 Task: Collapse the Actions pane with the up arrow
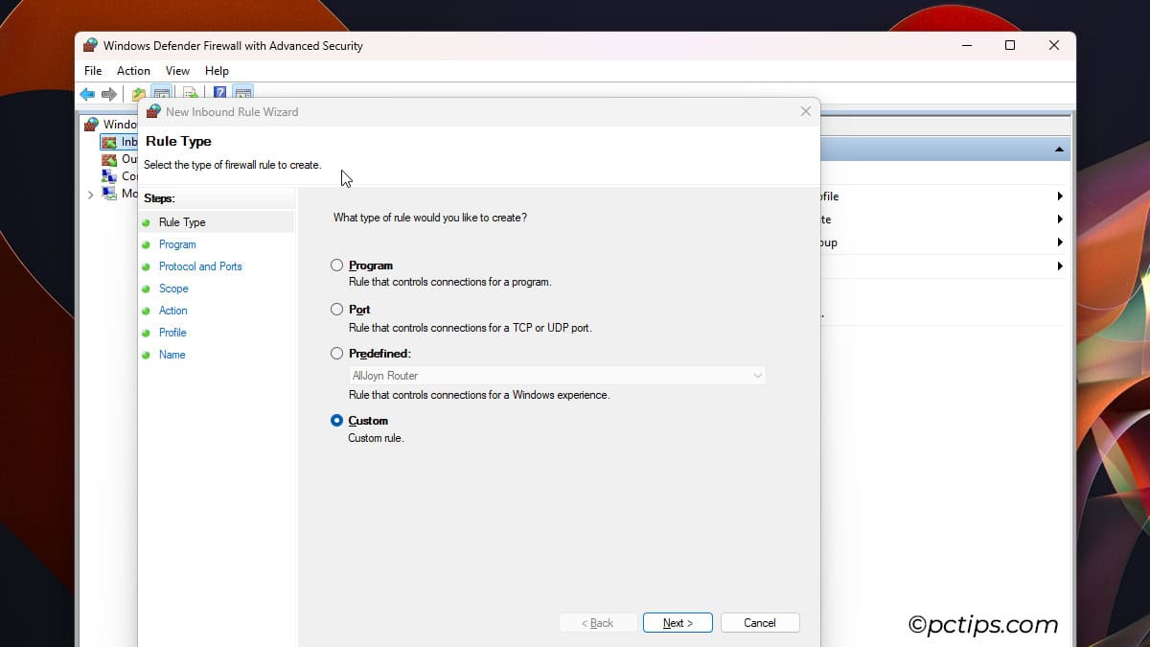(x=1059, y=149)
